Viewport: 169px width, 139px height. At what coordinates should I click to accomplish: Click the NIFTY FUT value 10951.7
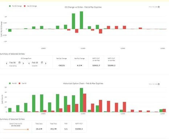[x=96, y=65]
